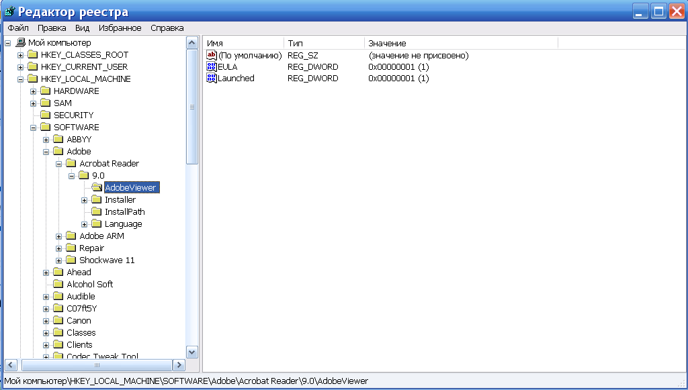Click the HKEY_CLASSES_ROOT folder icon
Viewport: 688px width, 390px height.
(33, 55)
